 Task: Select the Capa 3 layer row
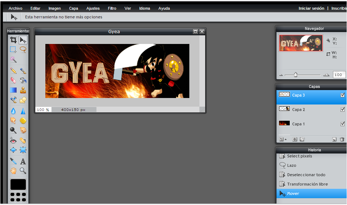click(x=311, y=97)
